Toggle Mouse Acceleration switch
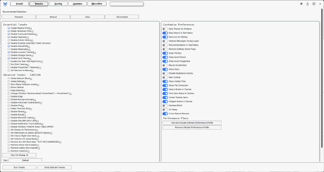324x172 pixels. [x=165, y=65]
